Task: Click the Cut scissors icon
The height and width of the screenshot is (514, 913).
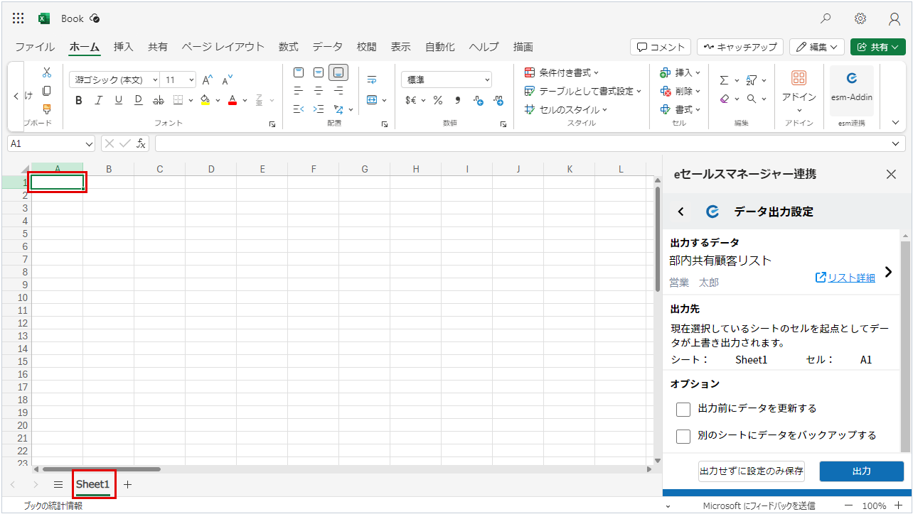Action: click(47, 72)
